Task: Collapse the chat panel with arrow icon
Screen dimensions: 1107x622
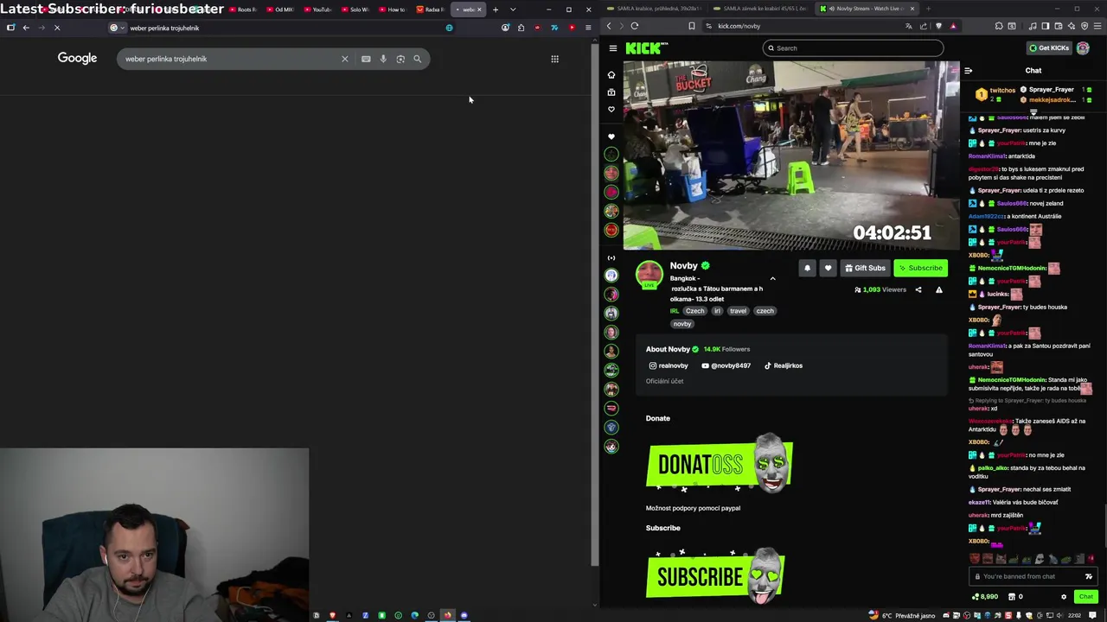Action: (x=969, y=71)
